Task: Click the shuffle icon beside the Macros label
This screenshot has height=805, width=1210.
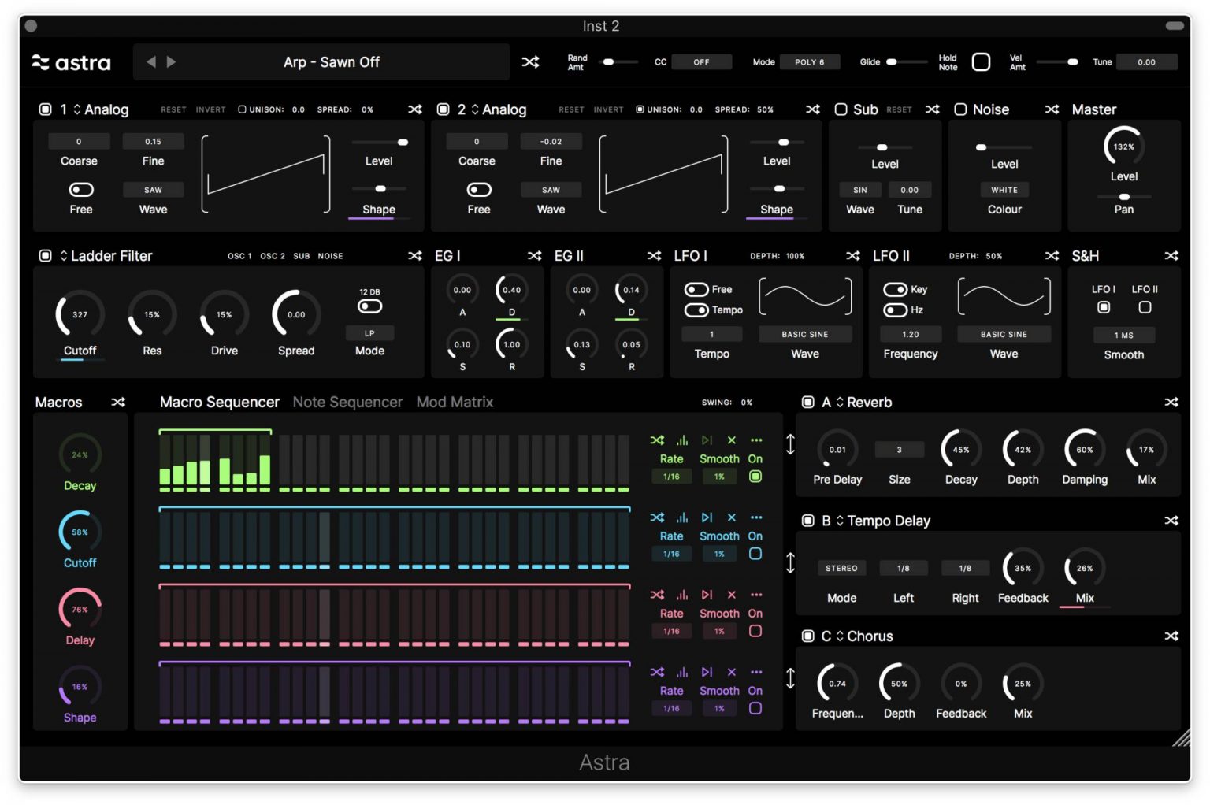Action: coord(118,402)
